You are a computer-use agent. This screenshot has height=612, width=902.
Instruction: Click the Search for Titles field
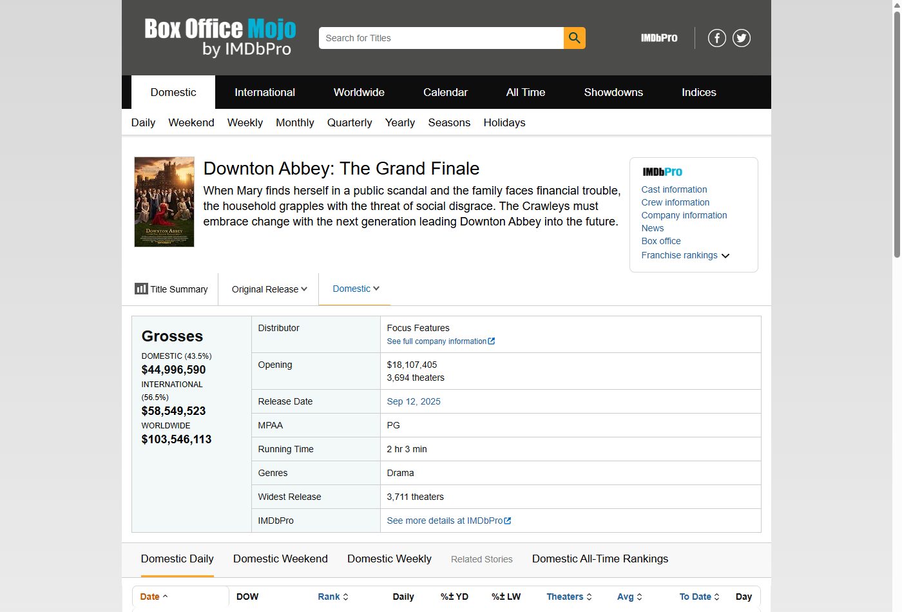441,38
